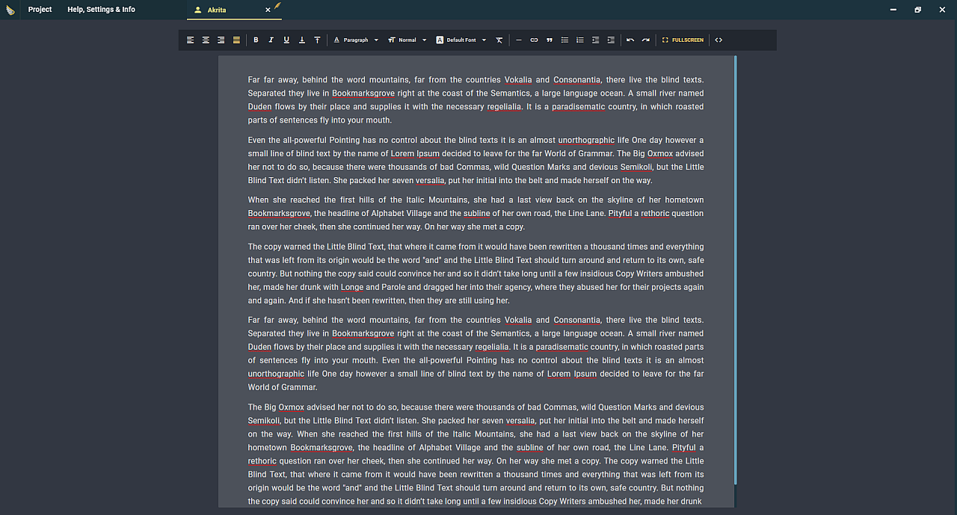Toggle subscript formatting
The height and width of the screenshot is (515, 957).
[301, 40]
